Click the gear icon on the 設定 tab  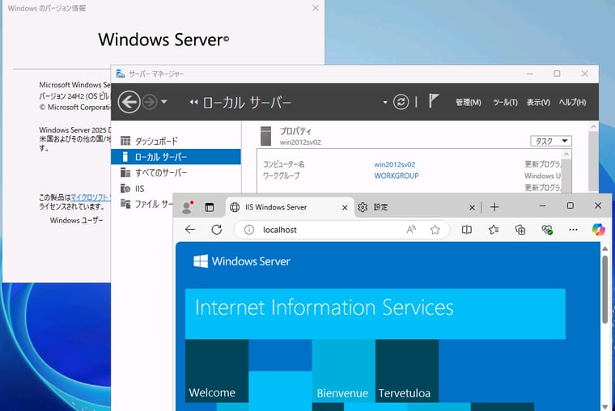pyautogui.click(x=363, y=207)
